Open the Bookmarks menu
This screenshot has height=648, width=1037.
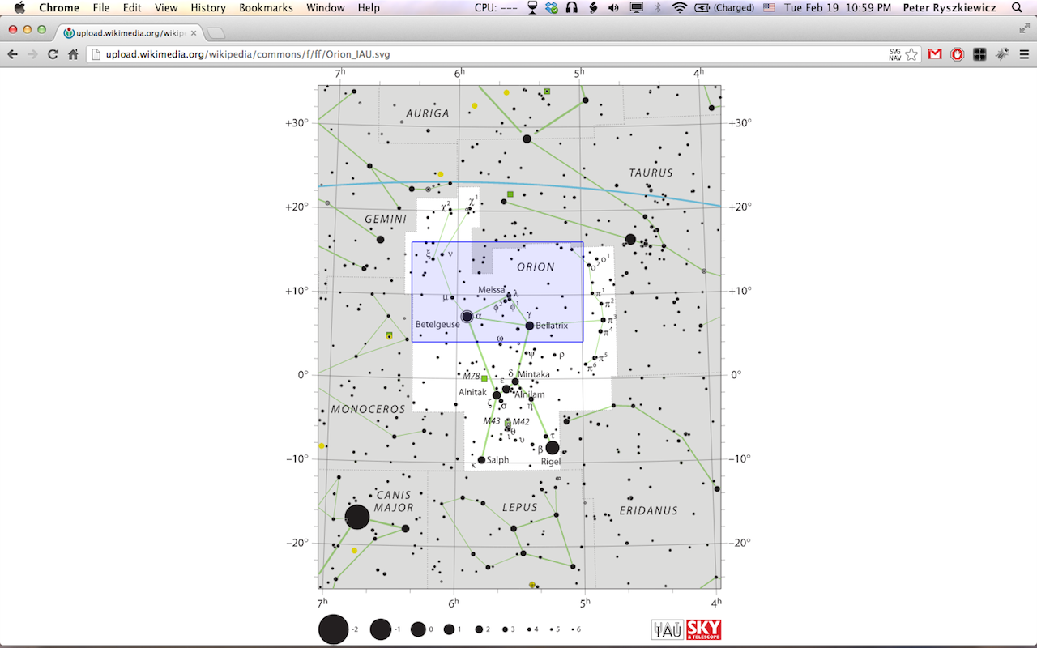266,7
